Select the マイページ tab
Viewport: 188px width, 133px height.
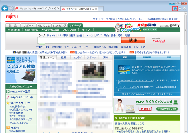pos(75,25)
